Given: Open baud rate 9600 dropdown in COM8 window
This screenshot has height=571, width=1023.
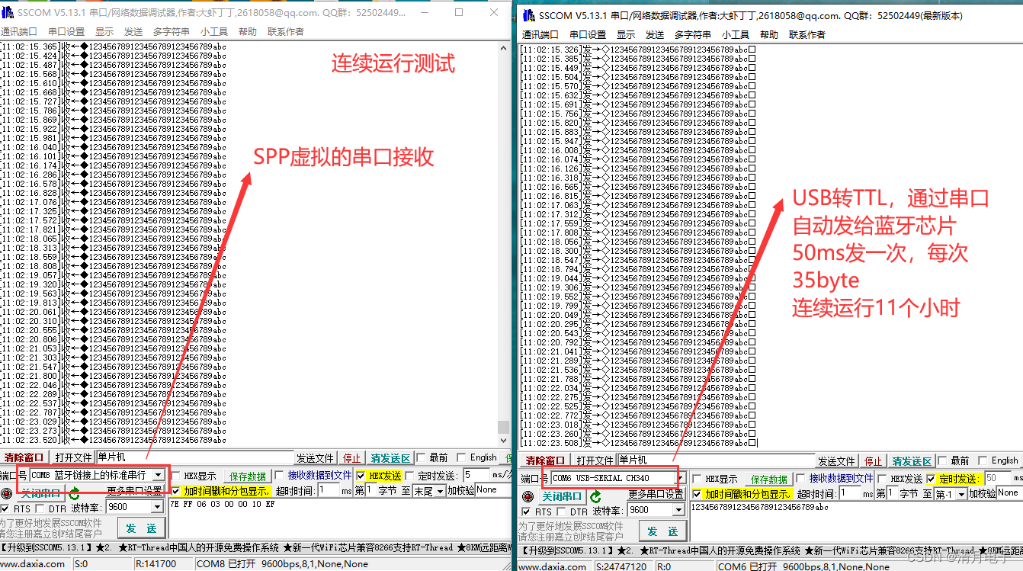Looking at the screenshot, I should pyautogui.click(x=157, y=507).
